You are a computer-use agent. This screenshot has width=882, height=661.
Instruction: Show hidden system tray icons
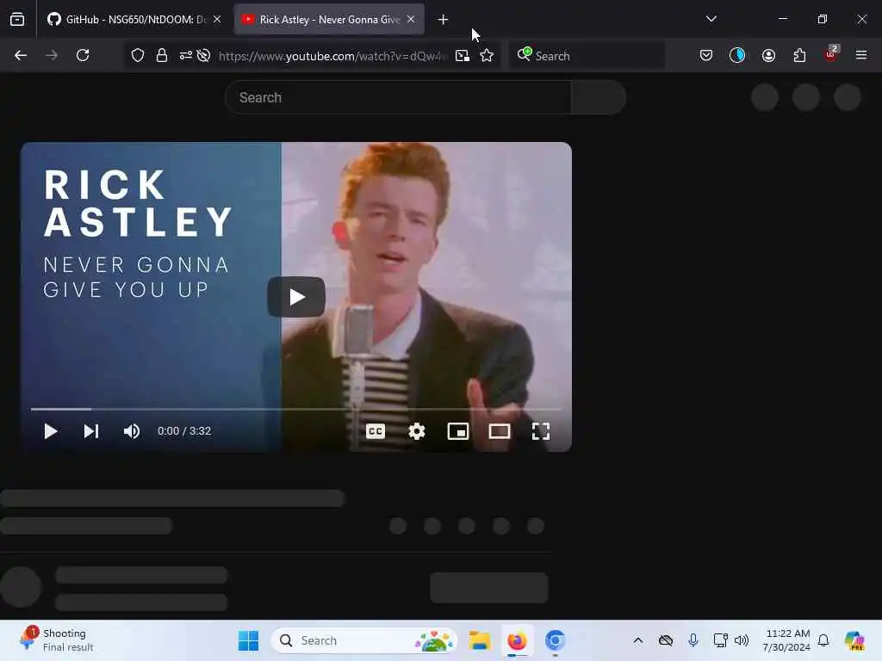coord(638,640)
